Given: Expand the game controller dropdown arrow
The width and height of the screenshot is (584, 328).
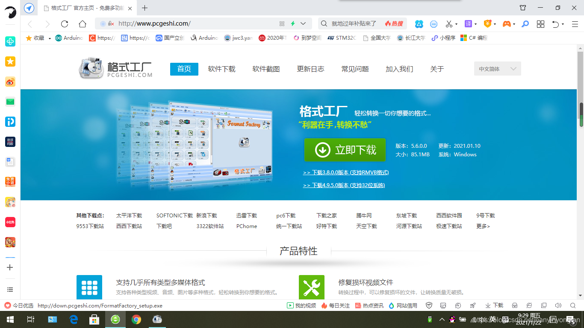Looking at the screenshot, I should [513, 24].
